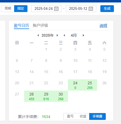Screen dimensions: 121x124
Task: Select April 29 cell showing 616
Action: pos(46,96)
